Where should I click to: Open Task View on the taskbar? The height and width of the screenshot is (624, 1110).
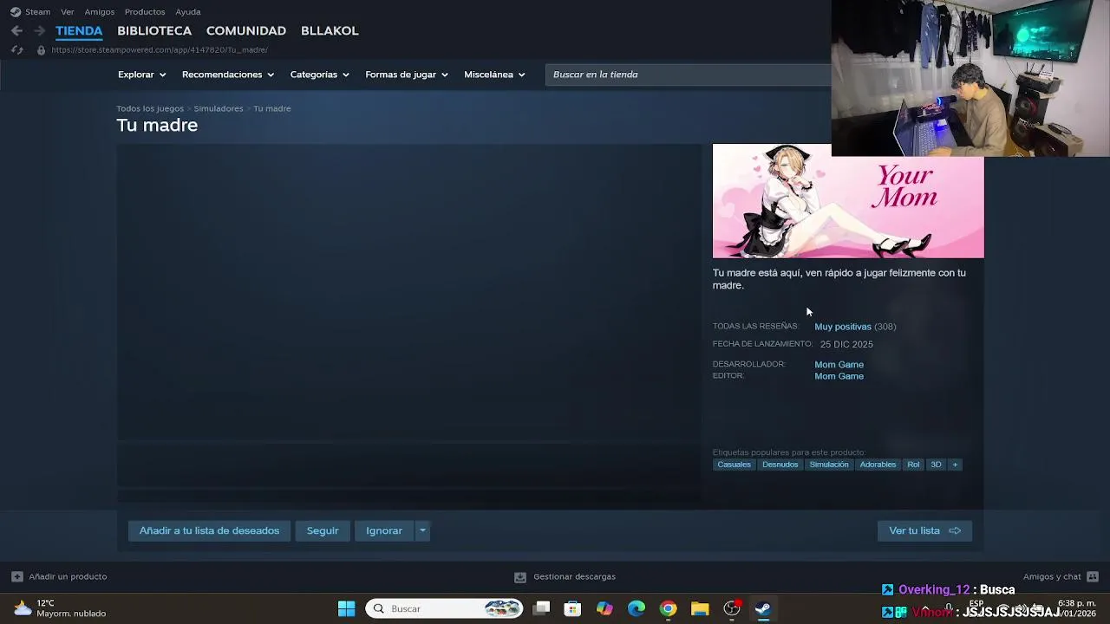pyautogui.click(x=541, y=608)
